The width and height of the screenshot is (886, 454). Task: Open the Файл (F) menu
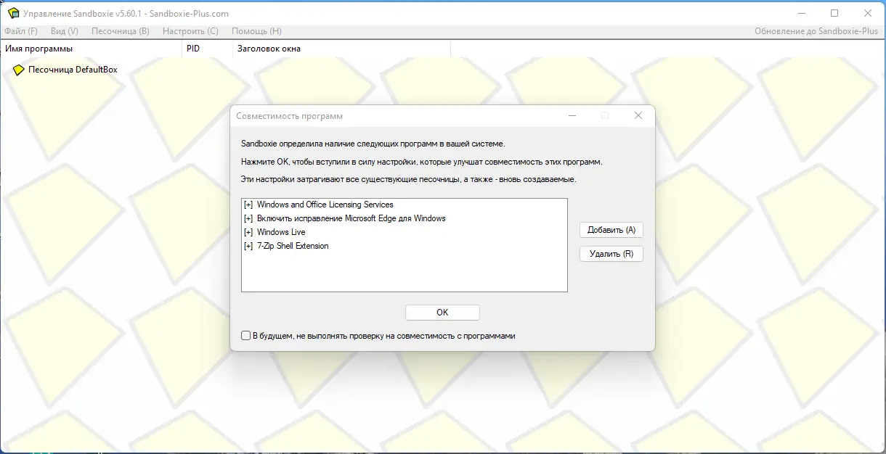21,31
